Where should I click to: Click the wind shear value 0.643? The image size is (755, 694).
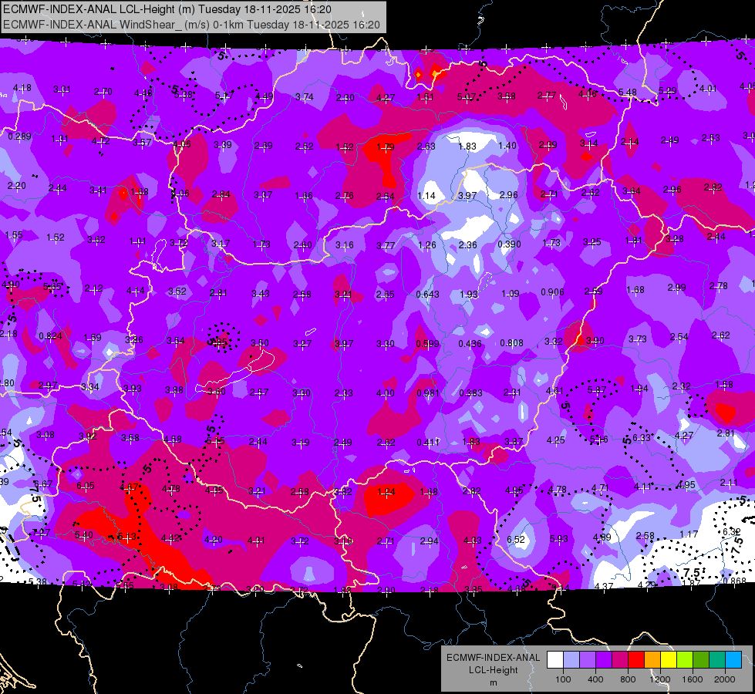coord(427,294)
